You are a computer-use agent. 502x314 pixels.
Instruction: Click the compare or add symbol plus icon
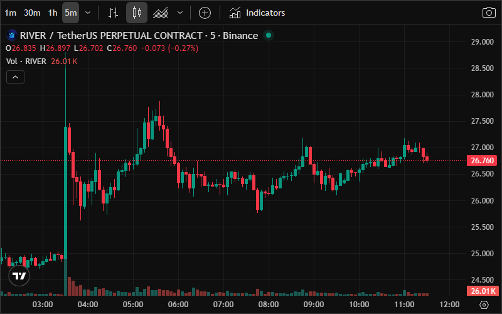[x=205, y=13]
